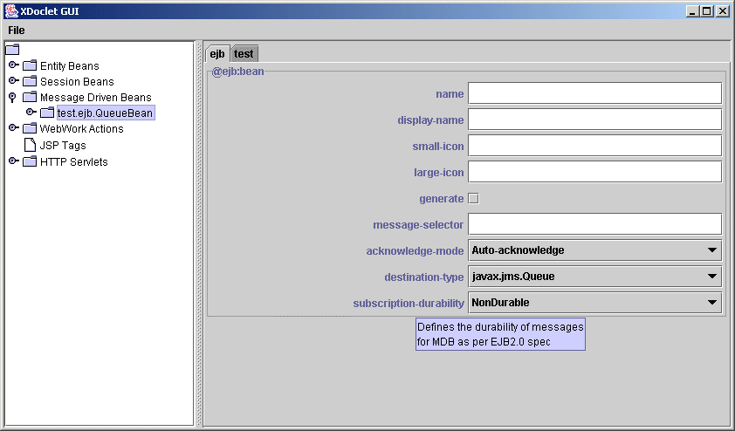Screen dimensions: 735x431
Task: Select test.ejb.QueueBean tree item
Action: [106, 113]
